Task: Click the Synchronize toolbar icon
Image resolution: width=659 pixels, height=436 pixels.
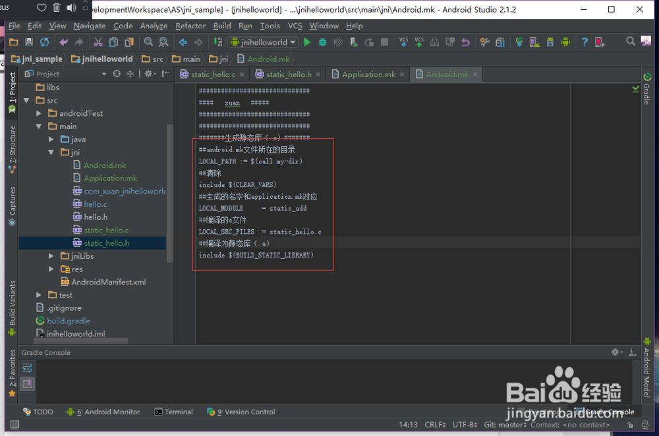Action: click(45, 42)
